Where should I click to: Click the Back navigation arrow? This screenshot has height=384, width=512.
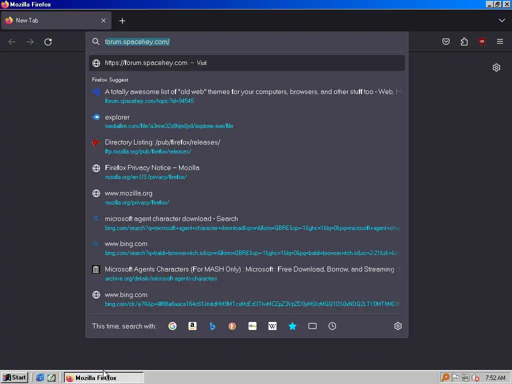click(x=12, y=42)
